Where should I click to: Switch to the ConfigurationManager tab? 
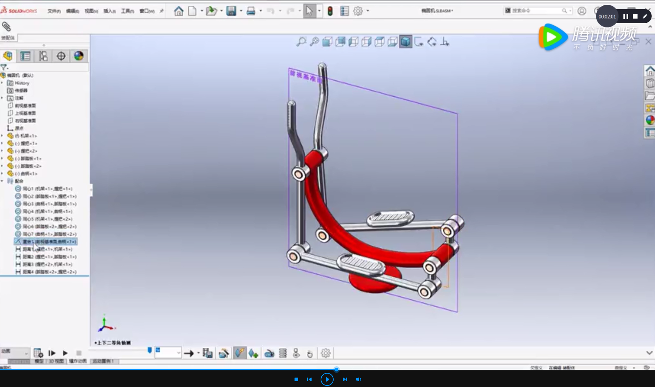[43, 56]
